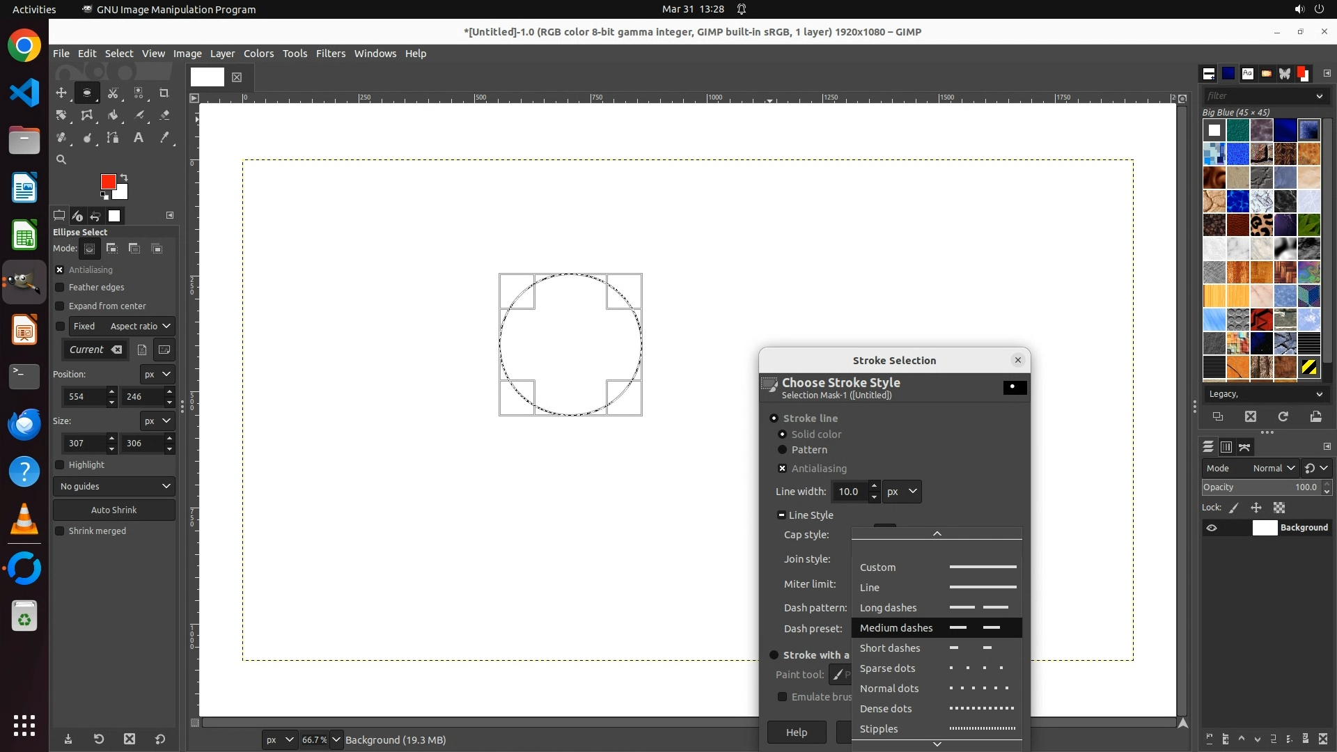Select the Eraser tool

164,115
